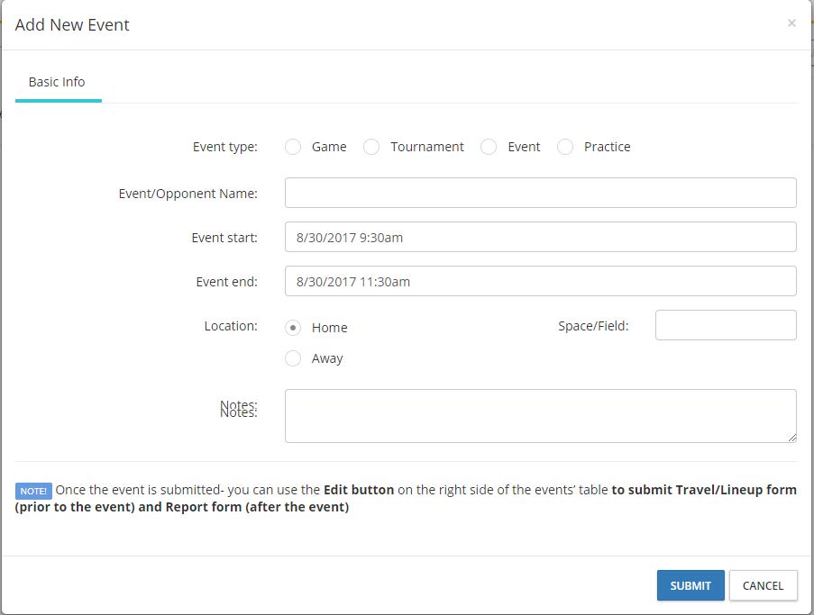Image resolution: width=814 pixels, height=615 pixels.
Task: Select Practice as the event type
Action: [x=565, y=146]
